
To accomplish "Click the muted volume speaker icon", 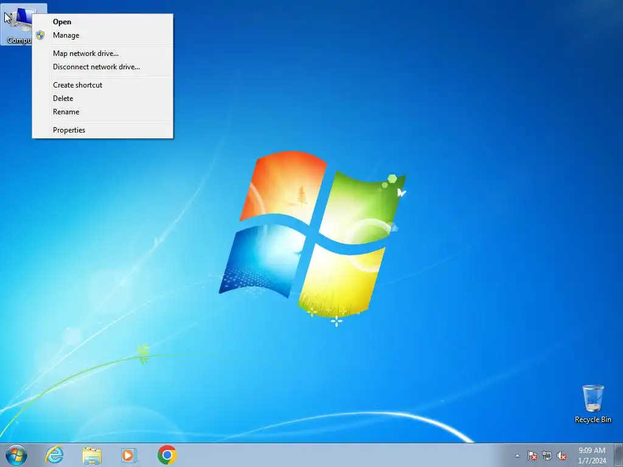I will point(562,455).
